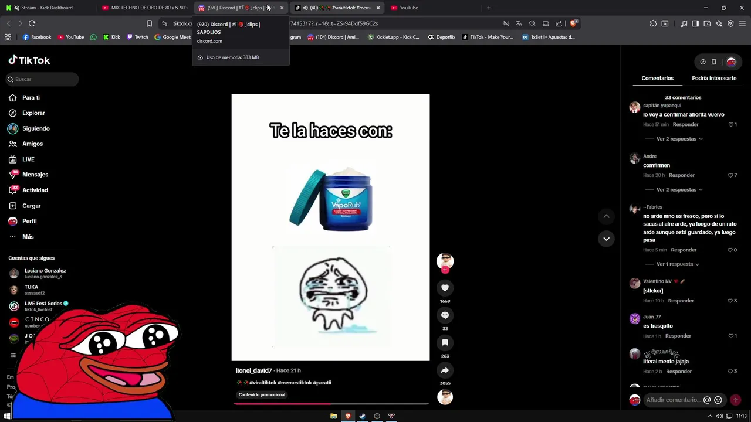Like Juan_77's comment 'es fresquito'
751x422 pixels.
pos(731,336)
